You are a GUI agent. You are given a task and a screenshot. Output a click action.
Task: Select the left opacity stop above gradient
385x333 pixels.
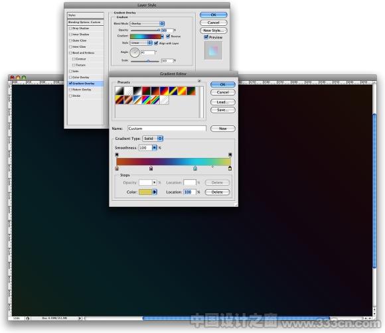point(117,155)
